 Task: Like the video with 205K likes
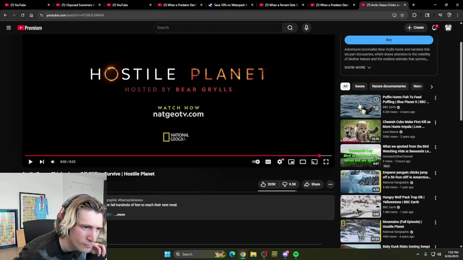(268, 184)
